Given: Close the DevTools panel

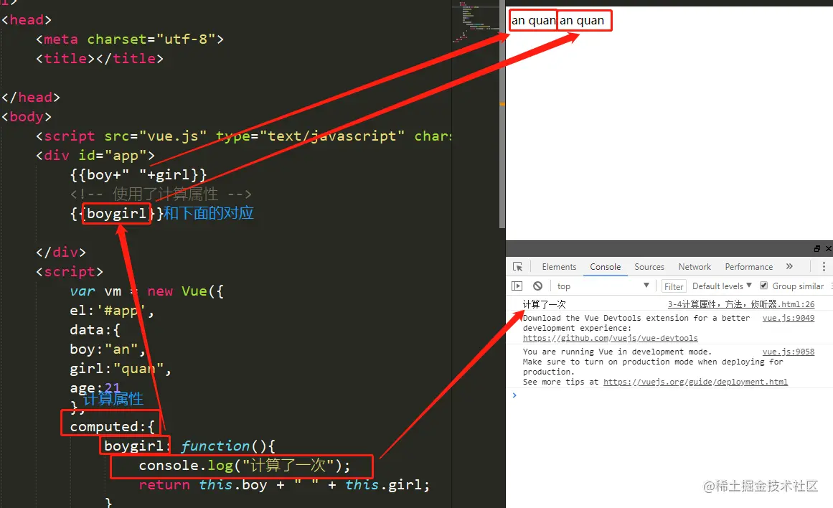Looking at the screenshot, I should tap(828, 249).
